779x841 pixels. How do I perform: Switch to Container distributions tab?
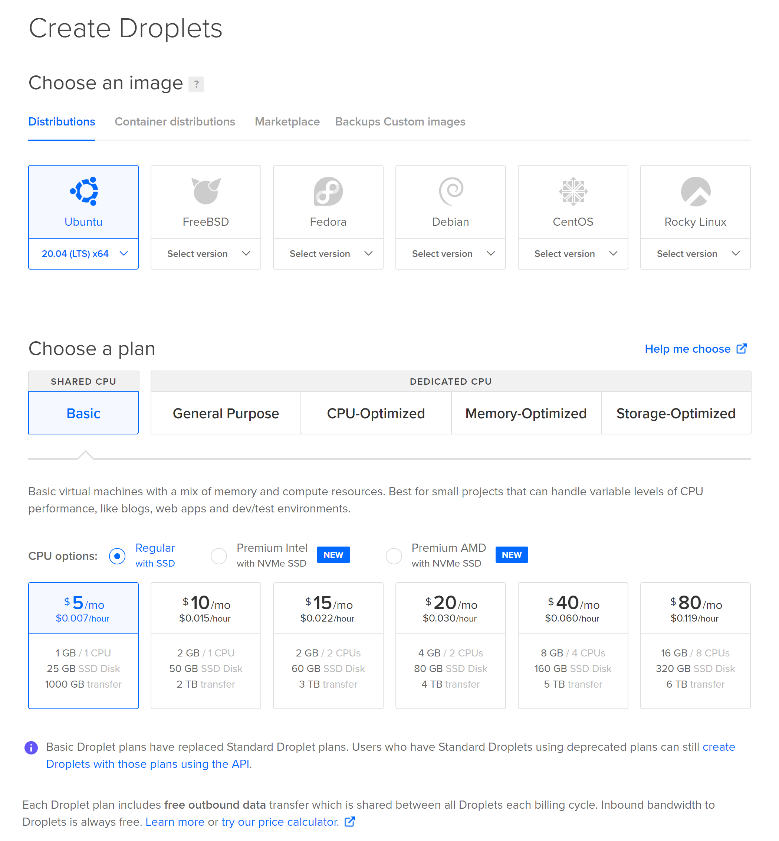pyautogui.click(x=175, y=122)
